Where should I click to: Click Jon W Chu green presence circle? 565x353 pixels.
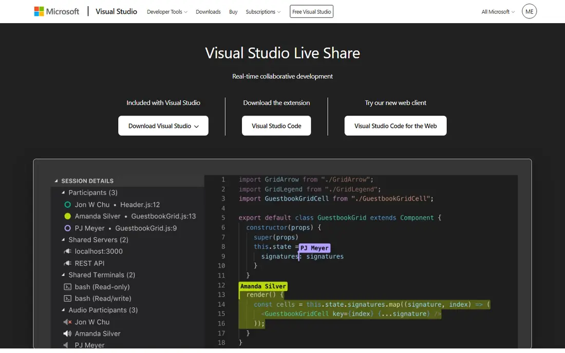(67, 205)
